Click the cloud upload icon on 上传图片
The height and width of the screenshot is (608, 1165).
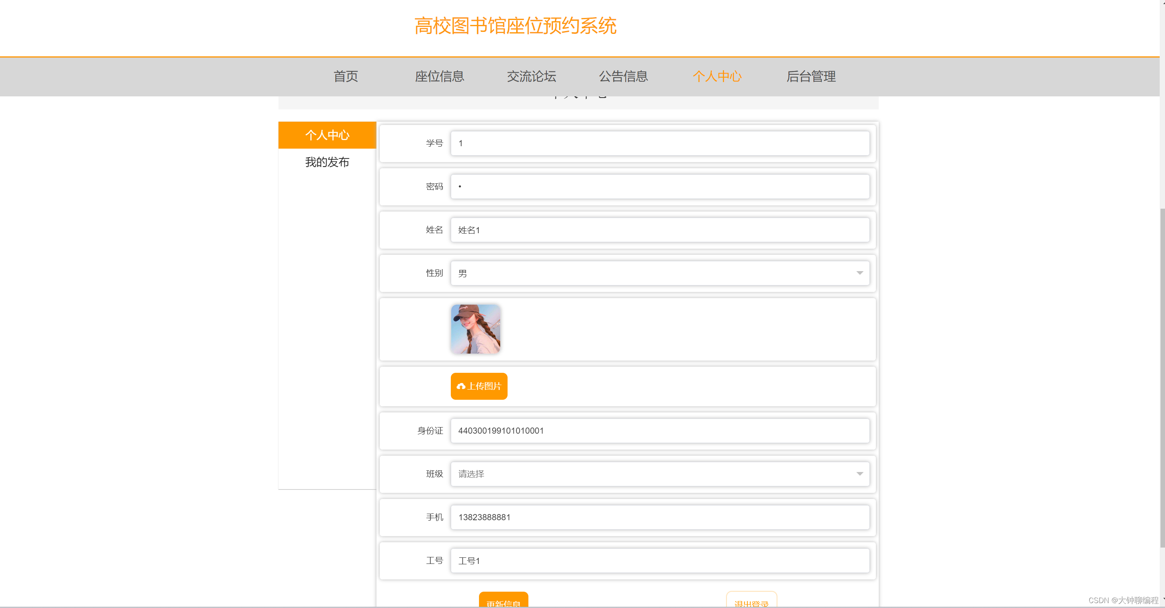461,386
